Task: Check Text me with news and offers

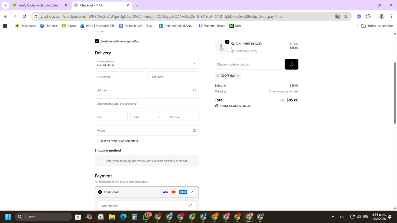Action: tap(97, 141)
